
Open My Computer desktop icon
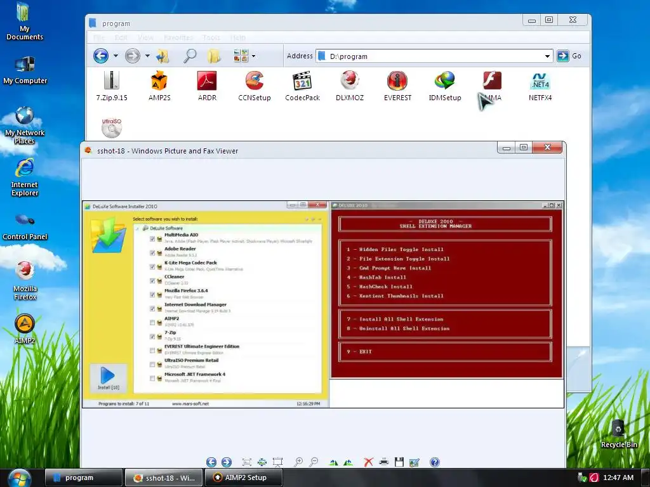tap(25, 70)
